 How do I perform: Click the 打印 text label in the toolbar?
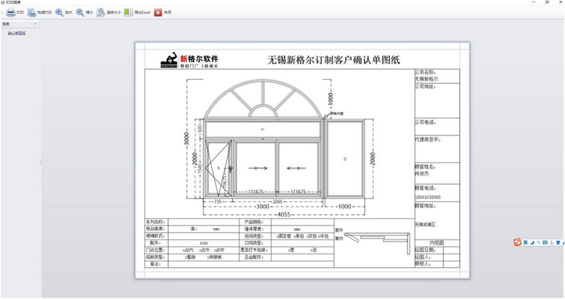(x=20, y=13)
